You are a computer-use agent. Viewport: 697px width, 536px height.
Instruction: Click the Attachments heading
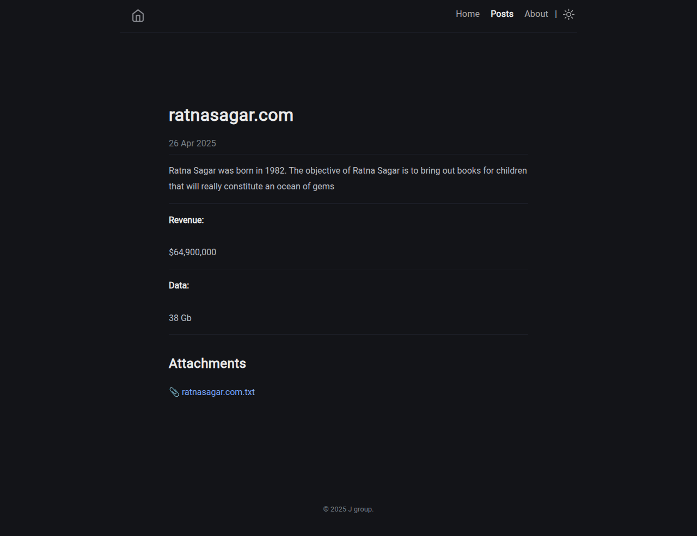207,364
